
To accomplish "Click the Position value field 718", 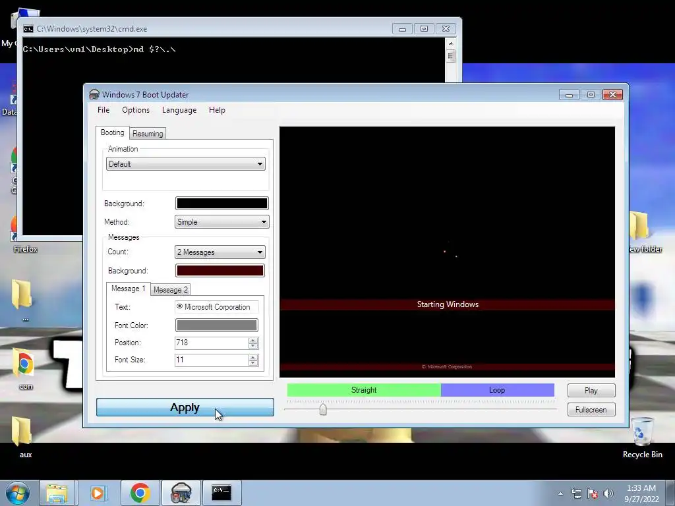I will coord(212,343).
